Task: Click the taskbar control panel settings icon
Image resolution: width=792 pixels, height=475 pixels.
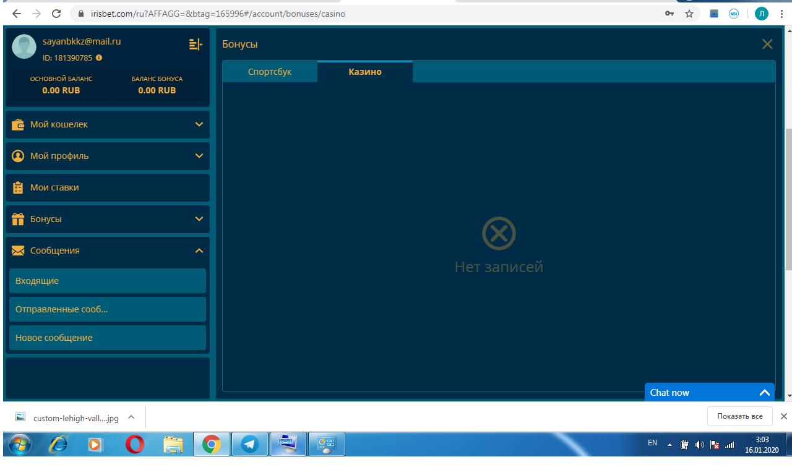Action: 326,444
